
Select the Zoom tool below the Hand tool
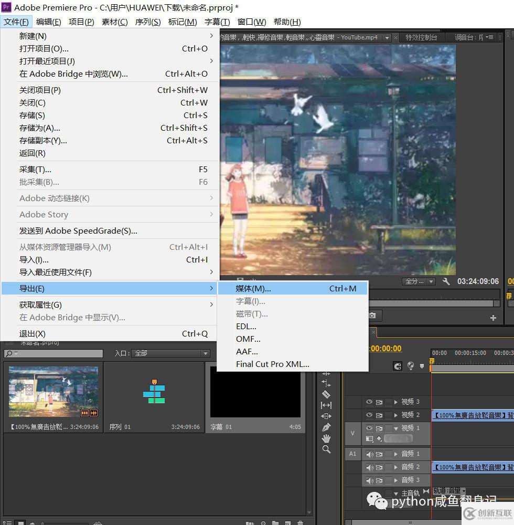pos(326,449)
